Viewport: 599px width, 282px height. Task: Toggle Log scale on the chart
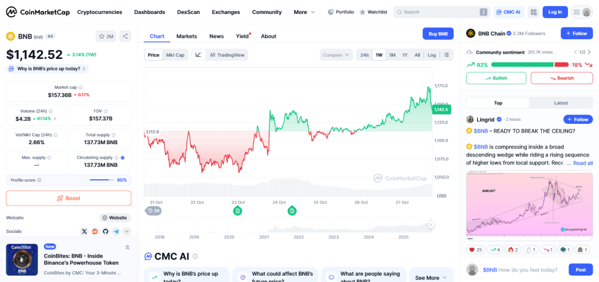(x=432, y=55)
